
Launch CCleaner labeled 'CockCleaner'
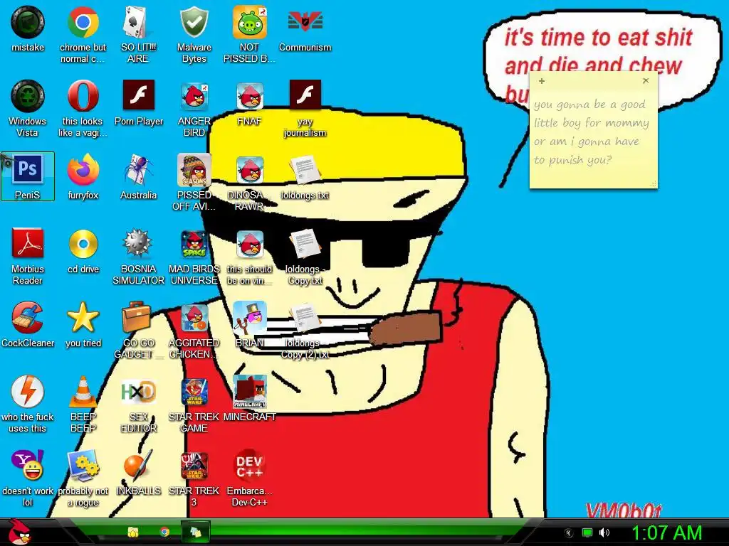28,324
